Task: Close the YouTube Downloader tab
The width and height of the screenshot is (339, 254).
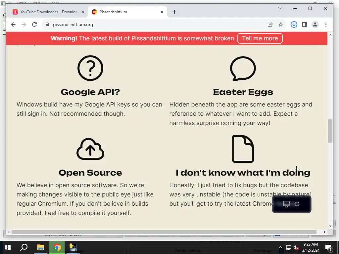Action: 82,12
